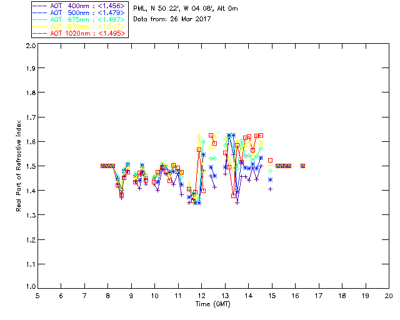Click the 1.6 y-axis tick label
The width and height of the screenshot is (400, 320).
pyautogui.click(x=31, y=142)
